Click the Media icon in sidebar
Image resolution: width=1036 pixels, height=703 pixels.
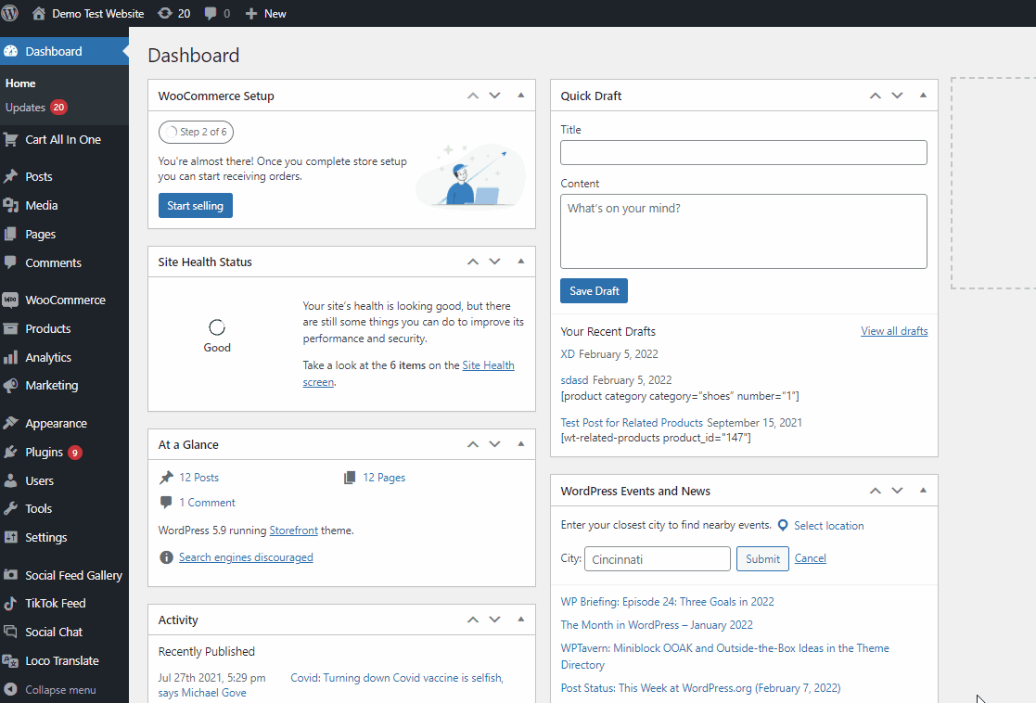click(10, 206)
